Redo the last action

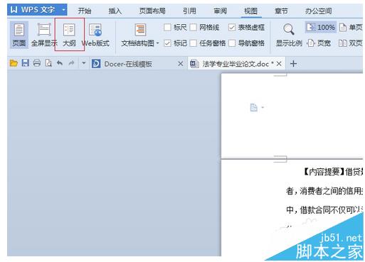[x=71, y=63]
